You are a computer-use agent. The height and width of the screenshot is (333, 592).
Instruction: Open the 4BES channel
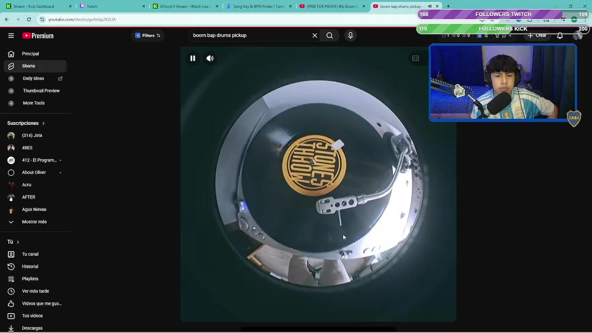coord(35,148)
